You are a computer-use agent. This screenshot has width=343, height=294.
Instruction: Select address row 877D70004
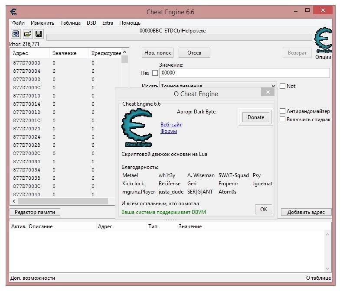65,71
